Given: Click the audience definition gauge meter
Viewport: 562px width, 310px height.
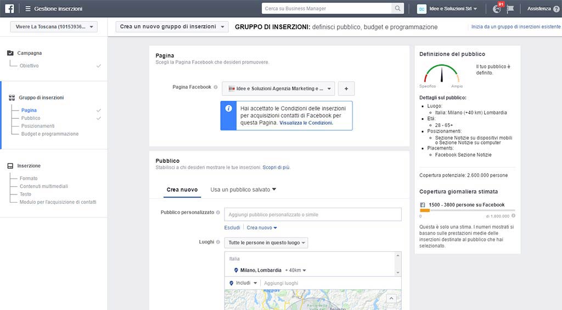Looking at the screenshot, I should [442, 73].
